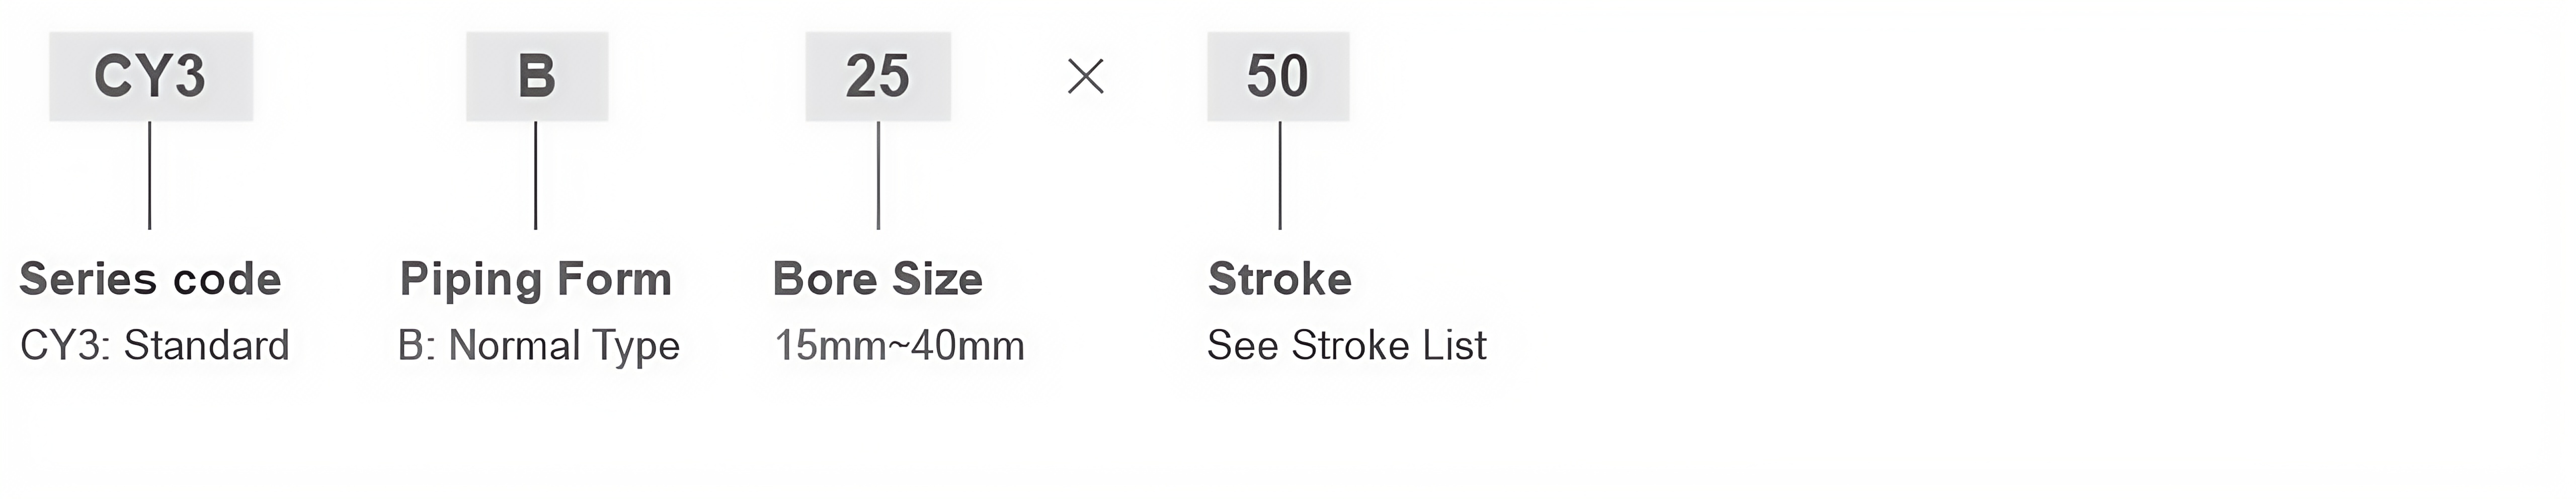
Task: Click the 25 bore size box
Action: point(878,76)
